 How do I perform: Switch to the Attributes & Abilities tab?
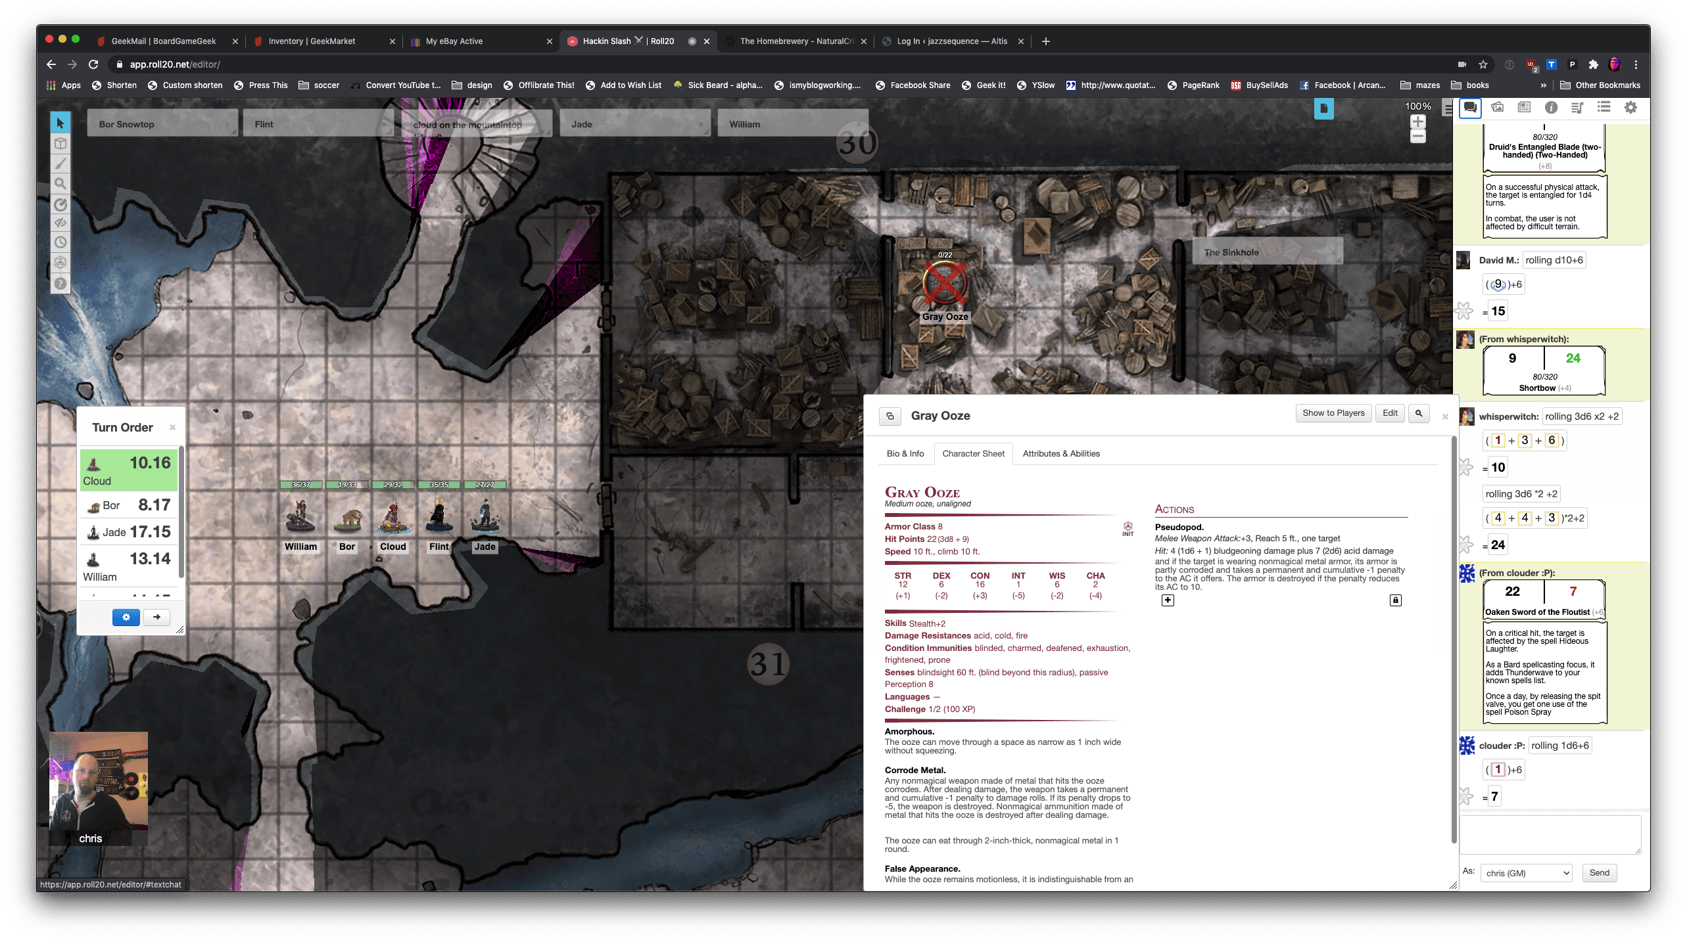coord(1061,453)
